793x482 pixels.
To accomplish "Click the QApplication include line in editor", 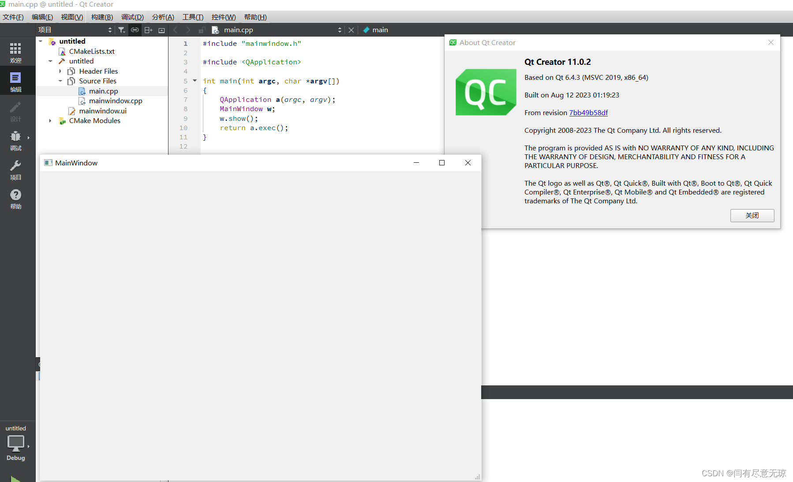I will (x=252, y=62).
